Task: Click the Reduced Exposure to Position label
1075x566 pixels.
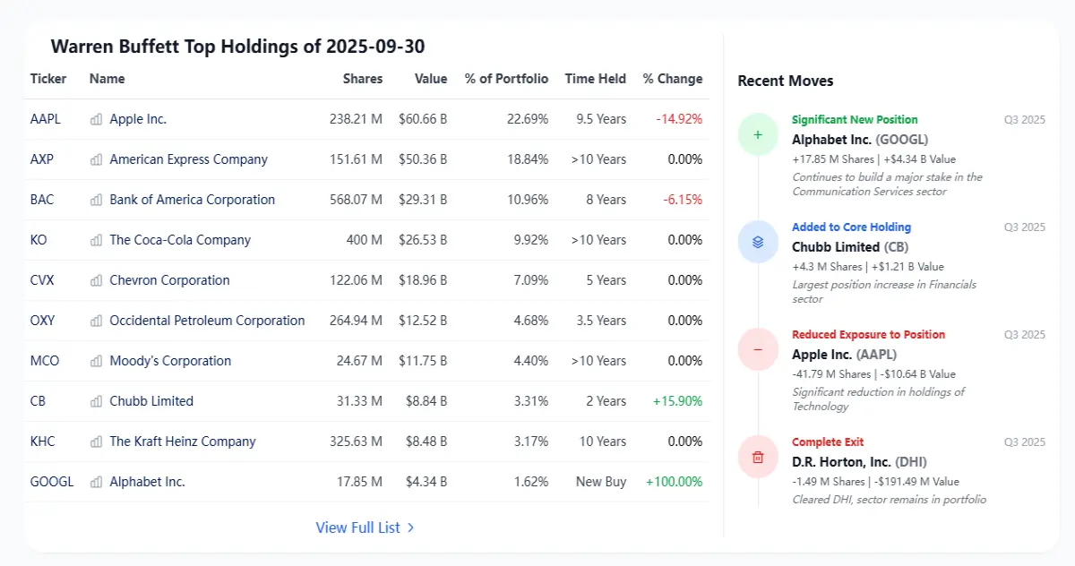Action: point(869,335)
